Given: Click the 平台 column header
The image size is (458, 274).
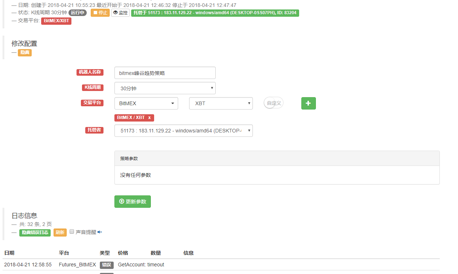Looking at the screenshot, I should pyautogui.click(x=64, y=253).
